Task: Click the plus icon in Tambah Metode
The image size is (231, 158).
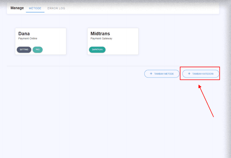Action: coord(151,74)
